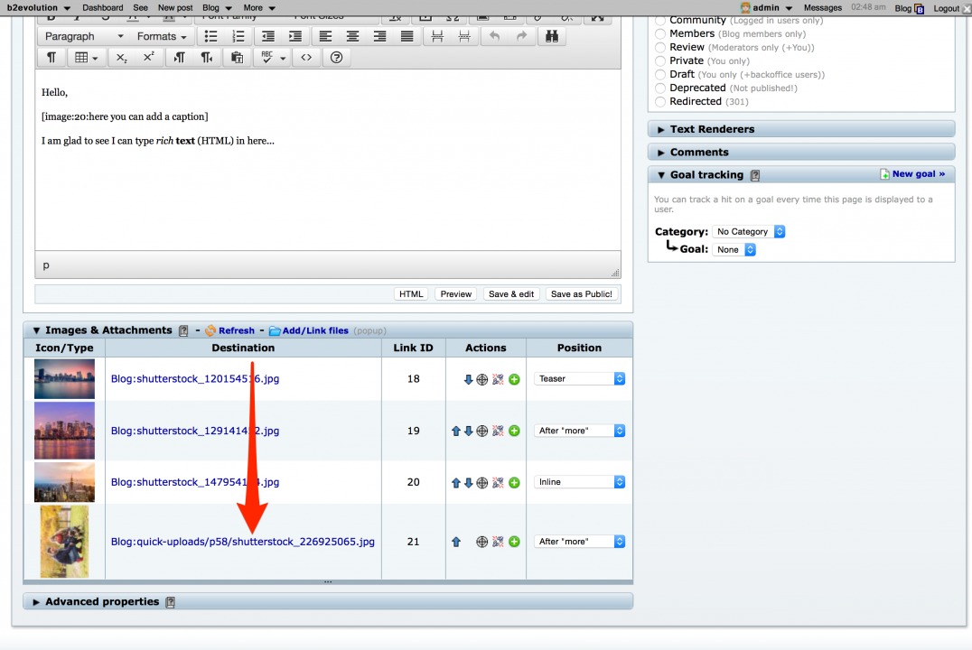
Task: Click the paste as text clipboard icon
Action: (x=237, y=58)
